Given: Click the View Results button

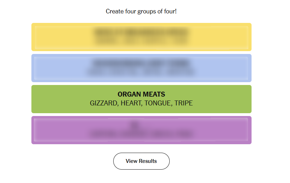Looking at the screenshot, I should click(x=141, y=161).
